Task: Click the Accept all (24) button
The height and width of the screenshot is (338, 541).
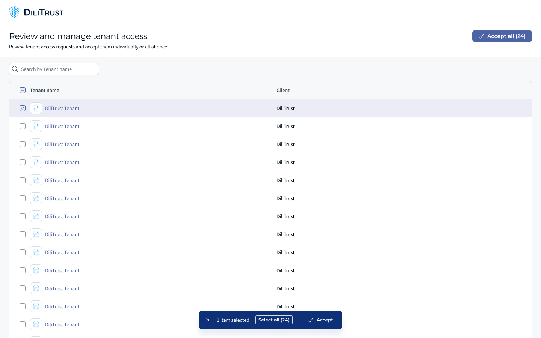Action: [x=502, y=36]
